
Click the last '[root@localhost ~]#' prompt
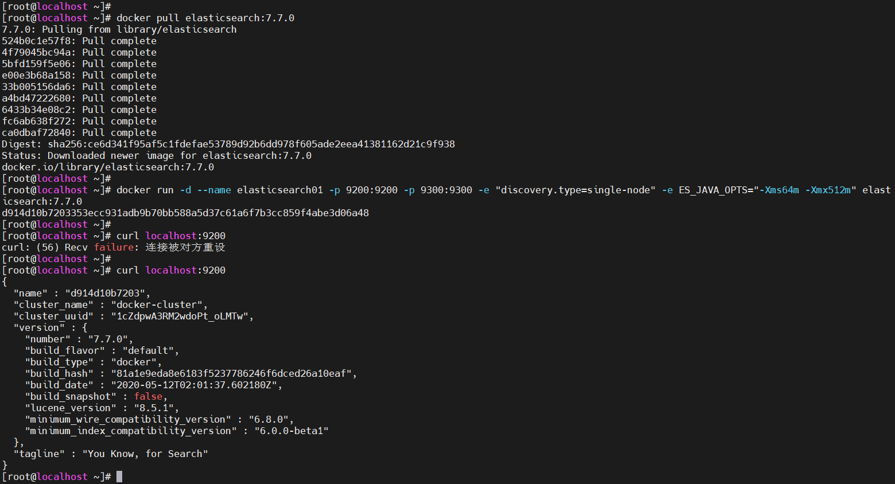[x=56, y=477]
